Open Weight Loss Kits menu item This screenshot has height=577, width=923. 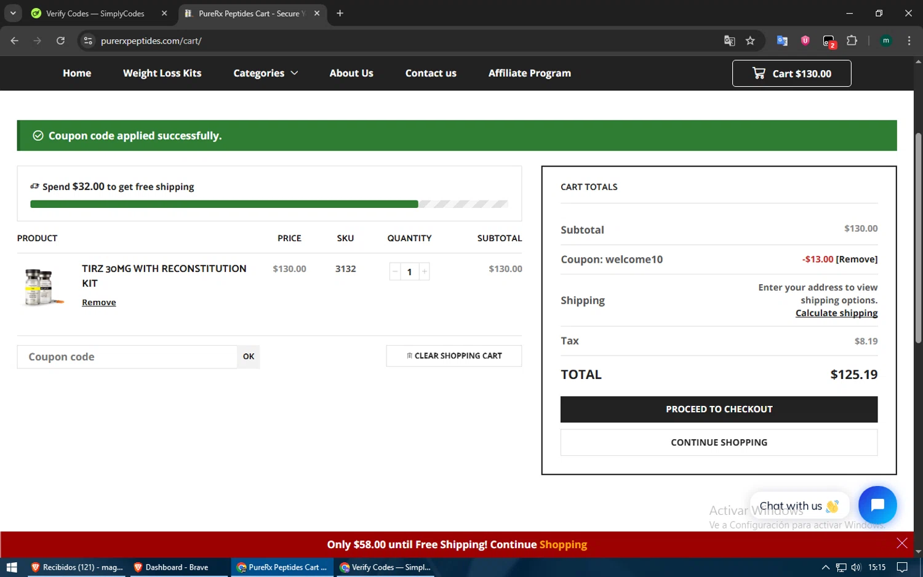pyautogui.click(x=162, y=73)
